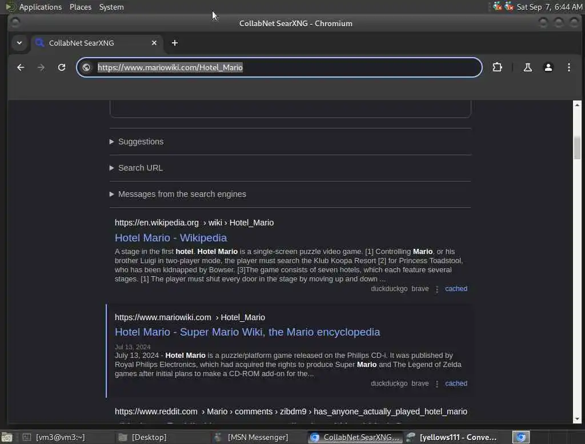Close the CollabNet SearXNG tab
585x444 pixels.
click(x=154, y=43)
